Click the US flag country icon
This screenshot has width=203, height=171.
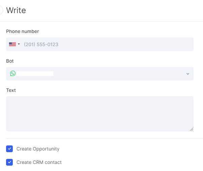(x=12, y=44)
